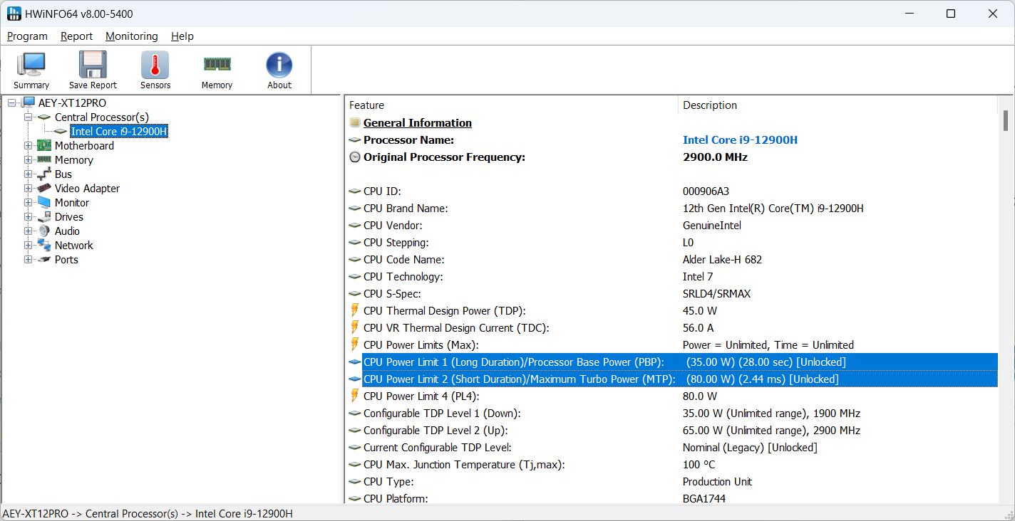The image size is (1015, 521).
Task: Click the AEY-XT12PRO computer icon
Action: tap(28, 103)
